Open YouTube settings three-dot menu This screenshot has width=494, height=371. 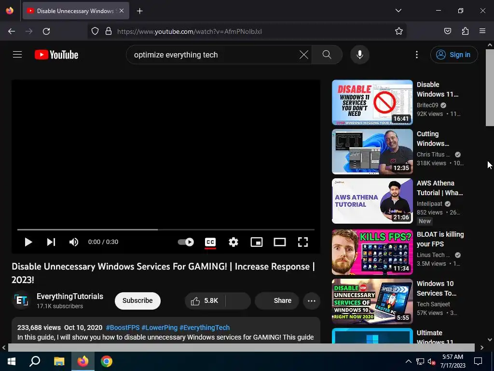tap(416, 55)
